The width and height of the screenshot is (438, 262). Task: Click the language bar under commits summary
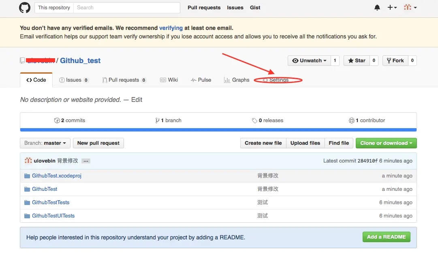pos(218,130)
